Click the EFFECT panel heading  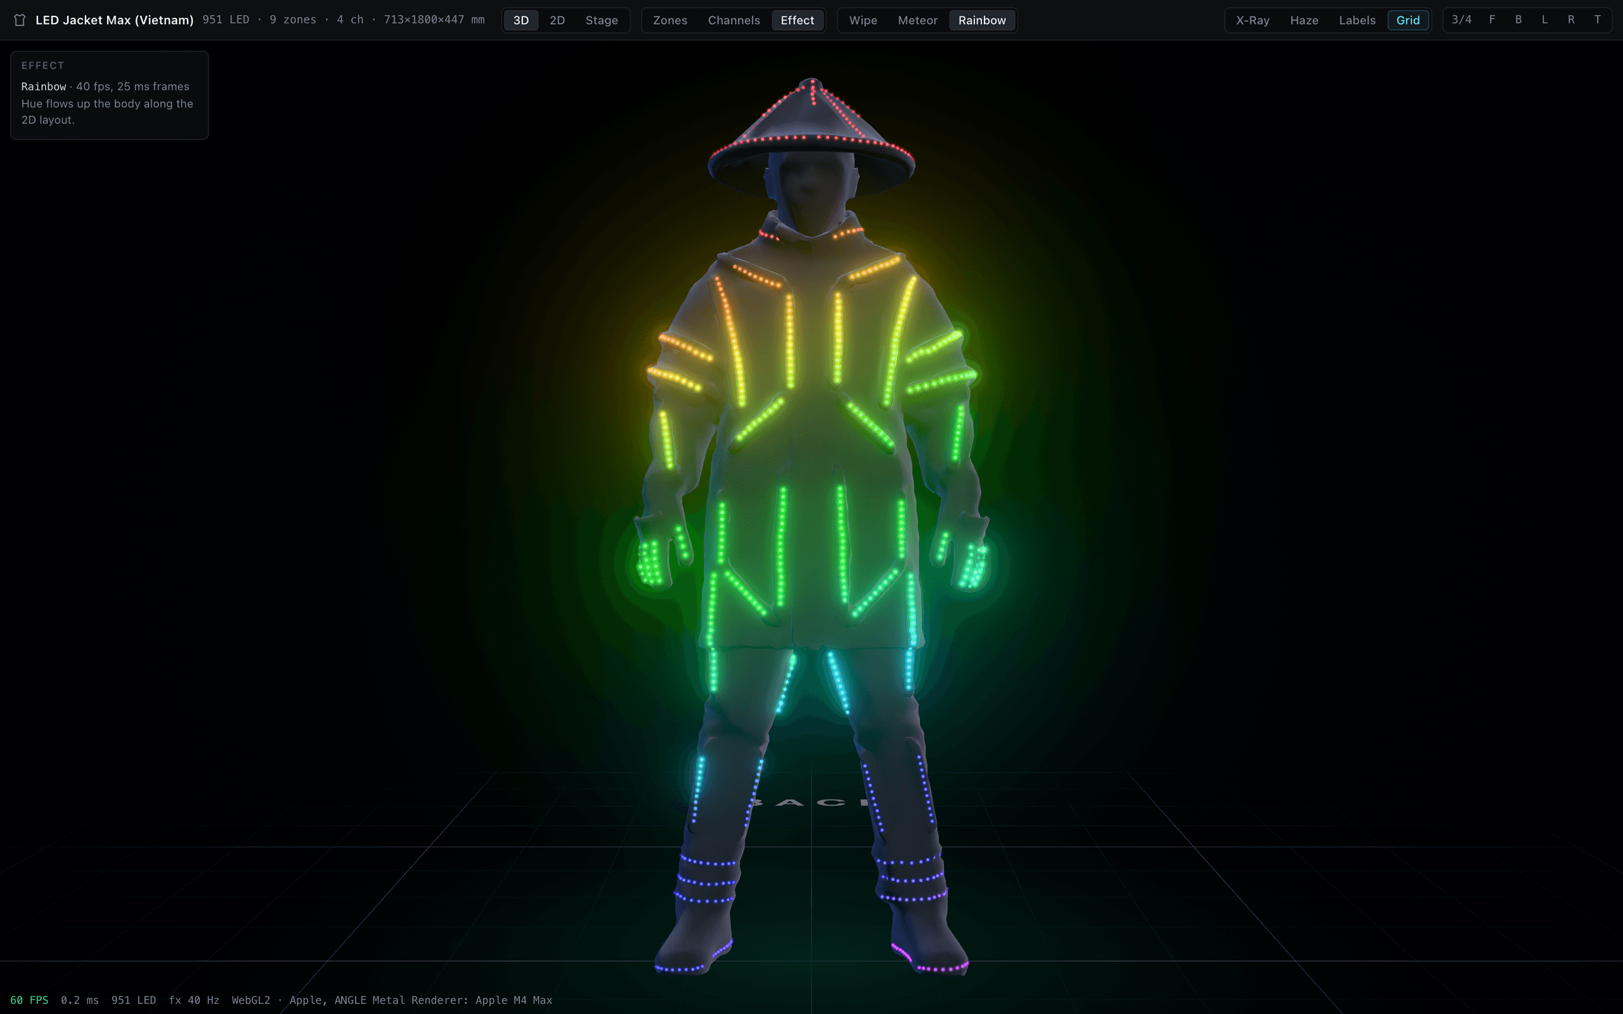(43, 66)
